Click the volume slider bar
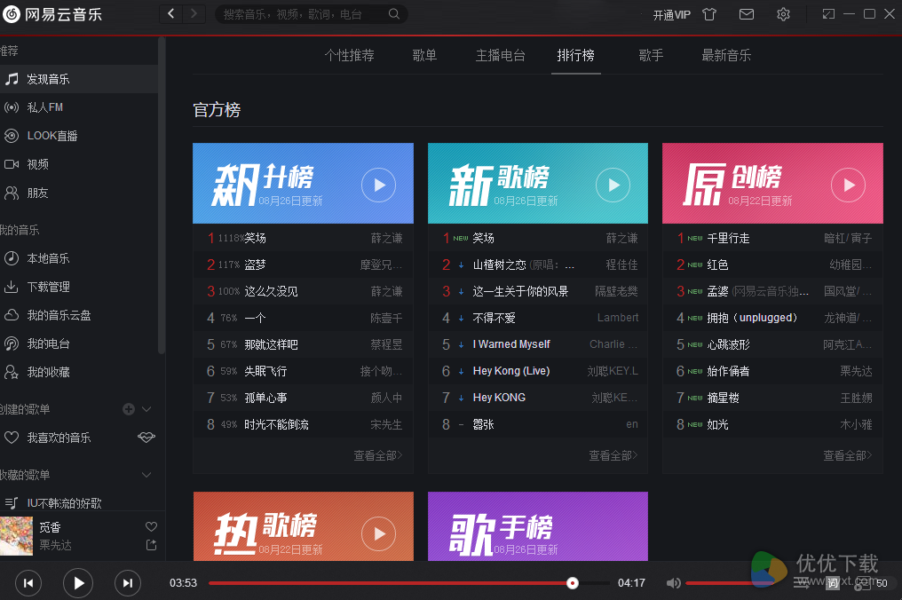Viewport: 902px width, 600px height. point(730,583)
